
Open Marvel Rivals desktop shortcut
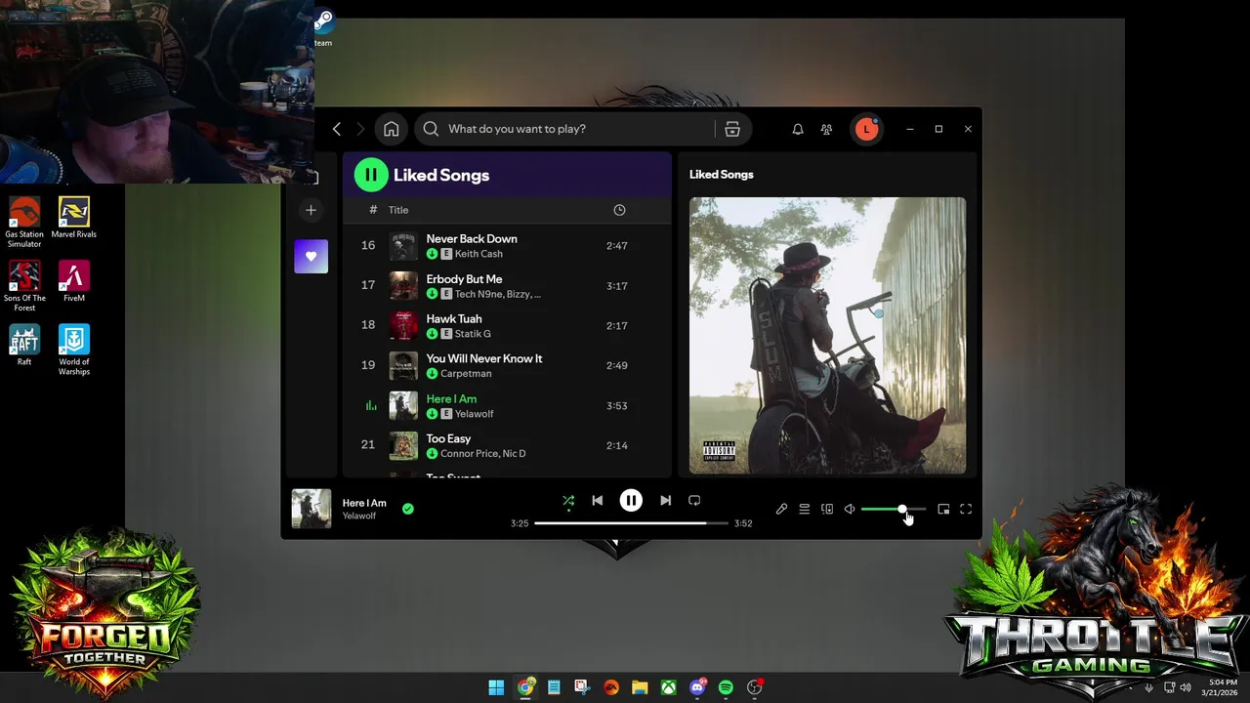74,218
